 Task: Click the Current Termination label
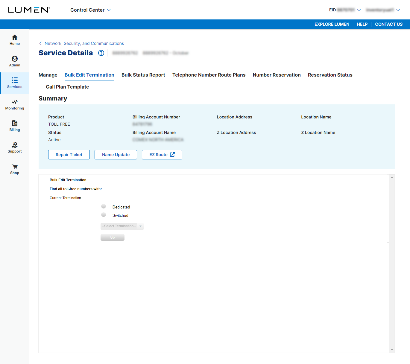tap(65, 198)
